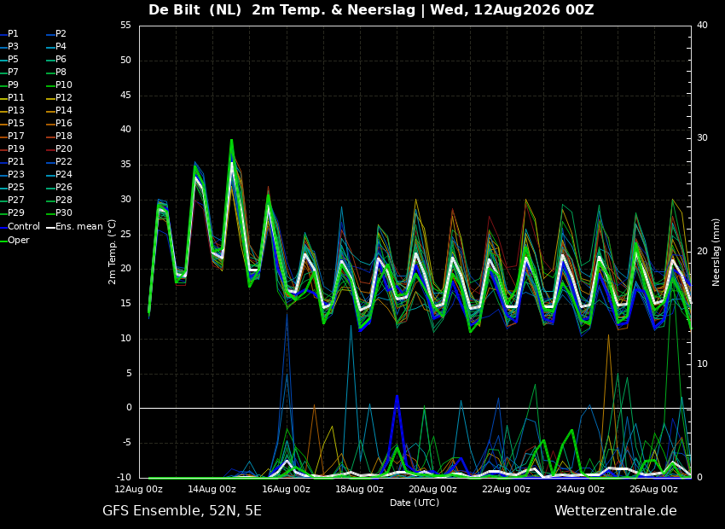Click the 22Aug 00z date tick label
This screenshot has width=725, height=529.
507,489
